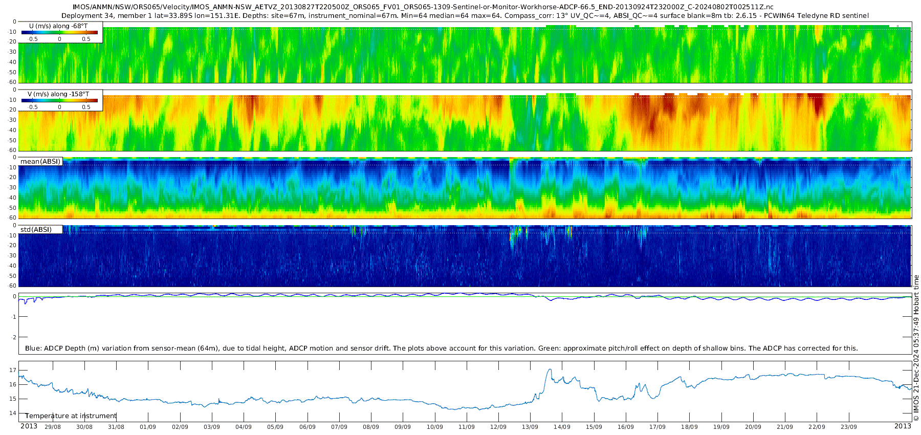Click the Deployment 34 metadata subtitle line
921x435 pixels.
pos(465,16)
